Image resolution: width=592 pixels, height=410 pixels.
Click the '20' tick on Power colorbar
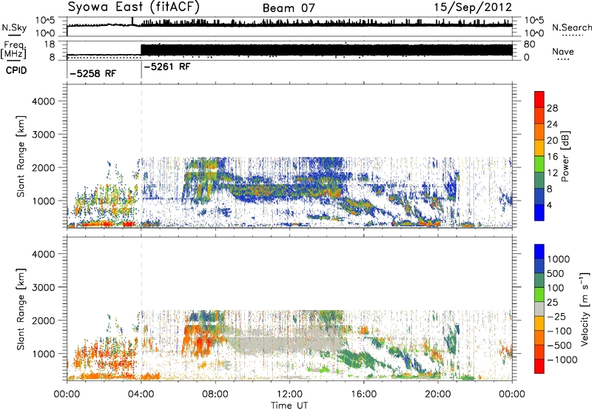(x=552, y=141)
